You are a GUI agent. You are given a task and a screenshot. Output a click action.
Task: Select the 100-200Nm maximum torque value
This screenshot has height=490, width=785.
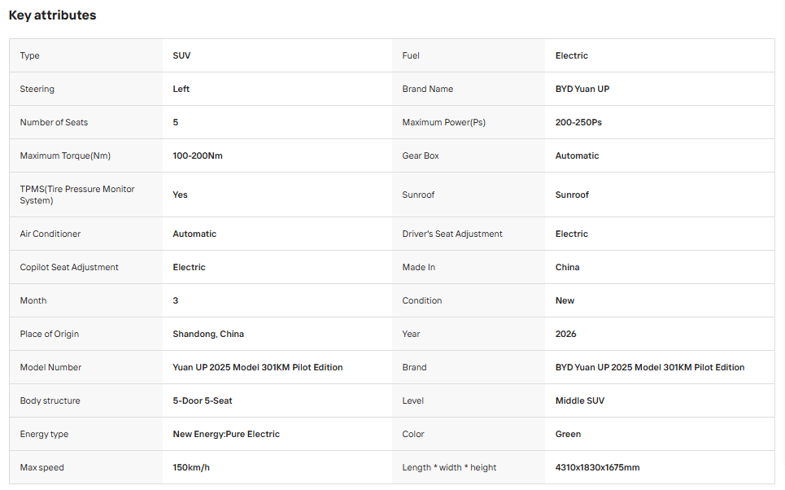pyautogui.click(x=197, y=155)
